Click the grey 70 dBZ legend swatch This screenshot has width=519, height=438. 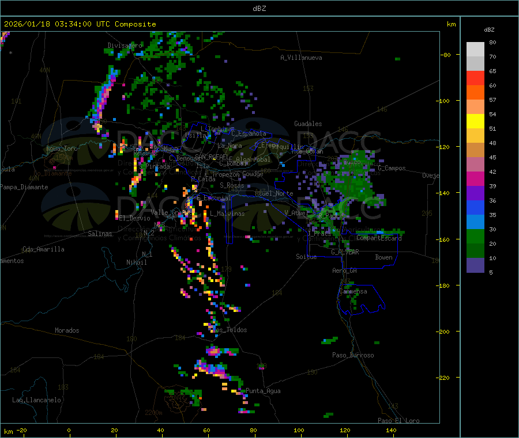point(475,64)
